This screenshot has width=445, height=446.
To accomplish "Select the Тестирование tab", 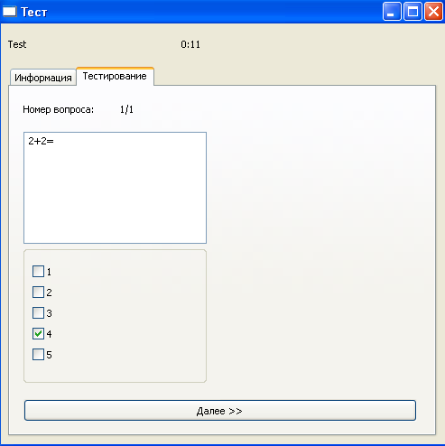I will 115,76.
